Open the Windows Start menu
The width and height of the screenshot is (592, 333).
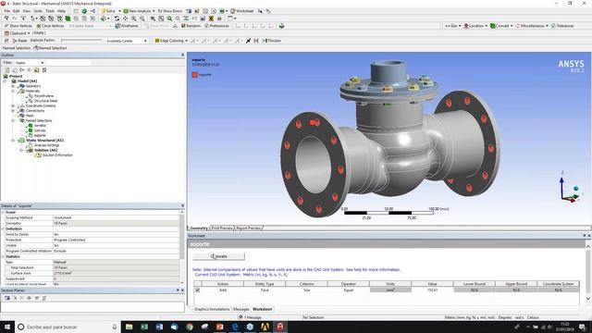[7, 327]
